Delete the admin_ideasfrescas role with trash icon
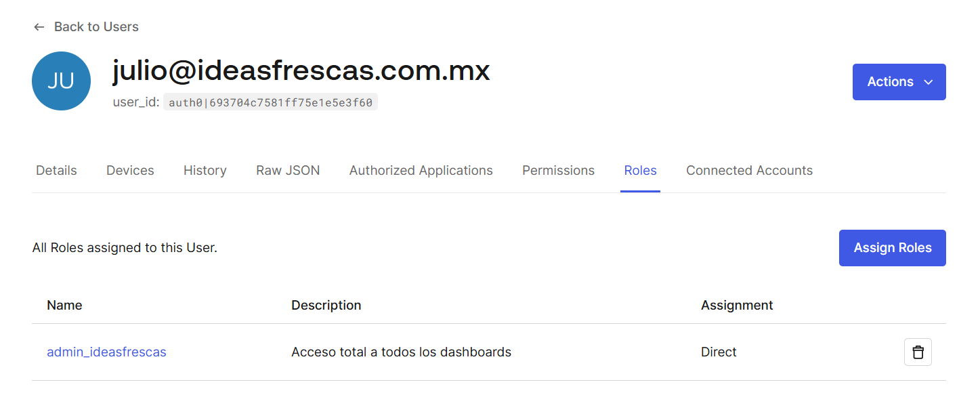The image size is (959, 414). click(x=918, y=352)
